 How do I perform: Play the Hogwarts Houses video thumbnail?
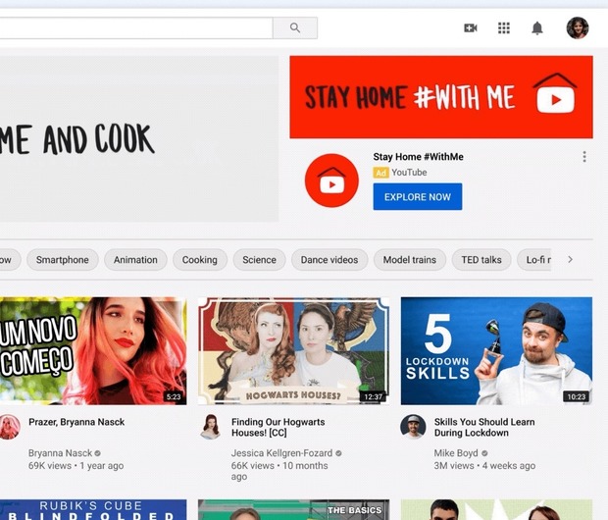(293, 351)
